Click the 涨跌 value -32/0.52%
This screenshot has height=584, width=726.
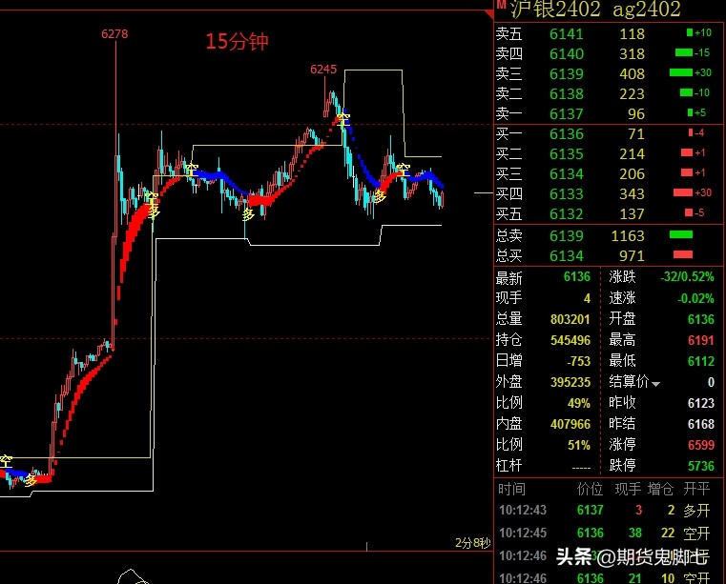pyautogui.click(x=687, y=277)
